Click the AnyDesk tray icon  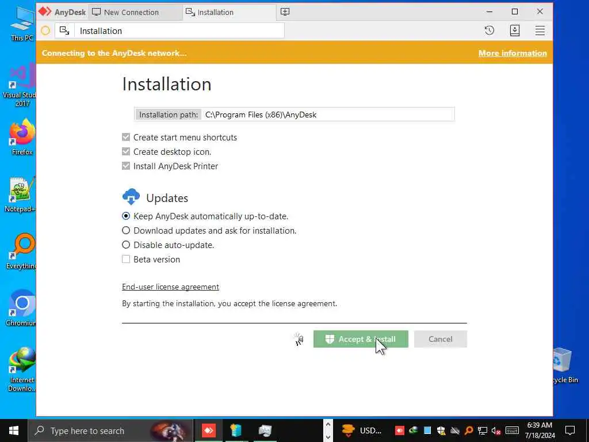tap(400, 430)
